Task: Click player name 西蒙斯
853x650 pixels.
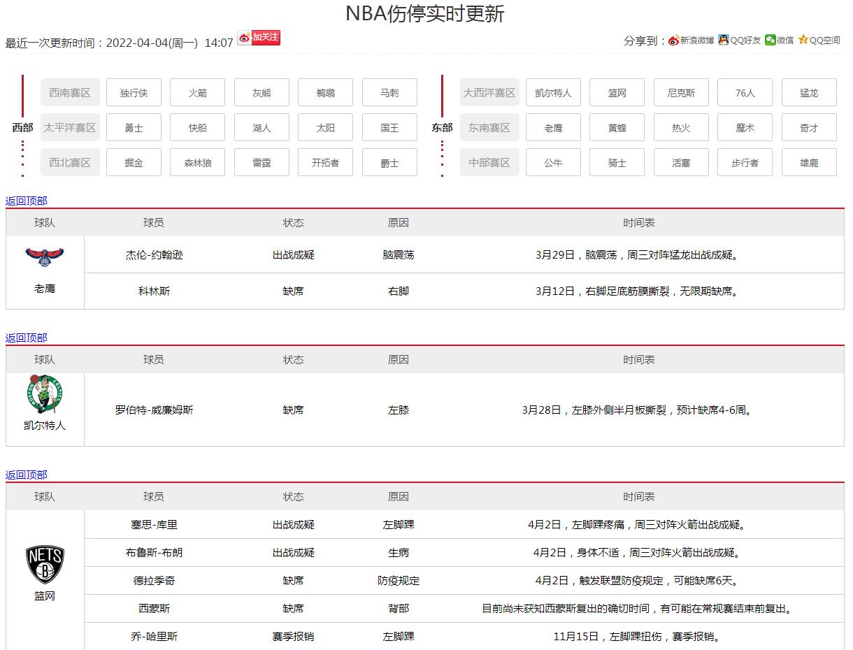Action: click(154, 608)
